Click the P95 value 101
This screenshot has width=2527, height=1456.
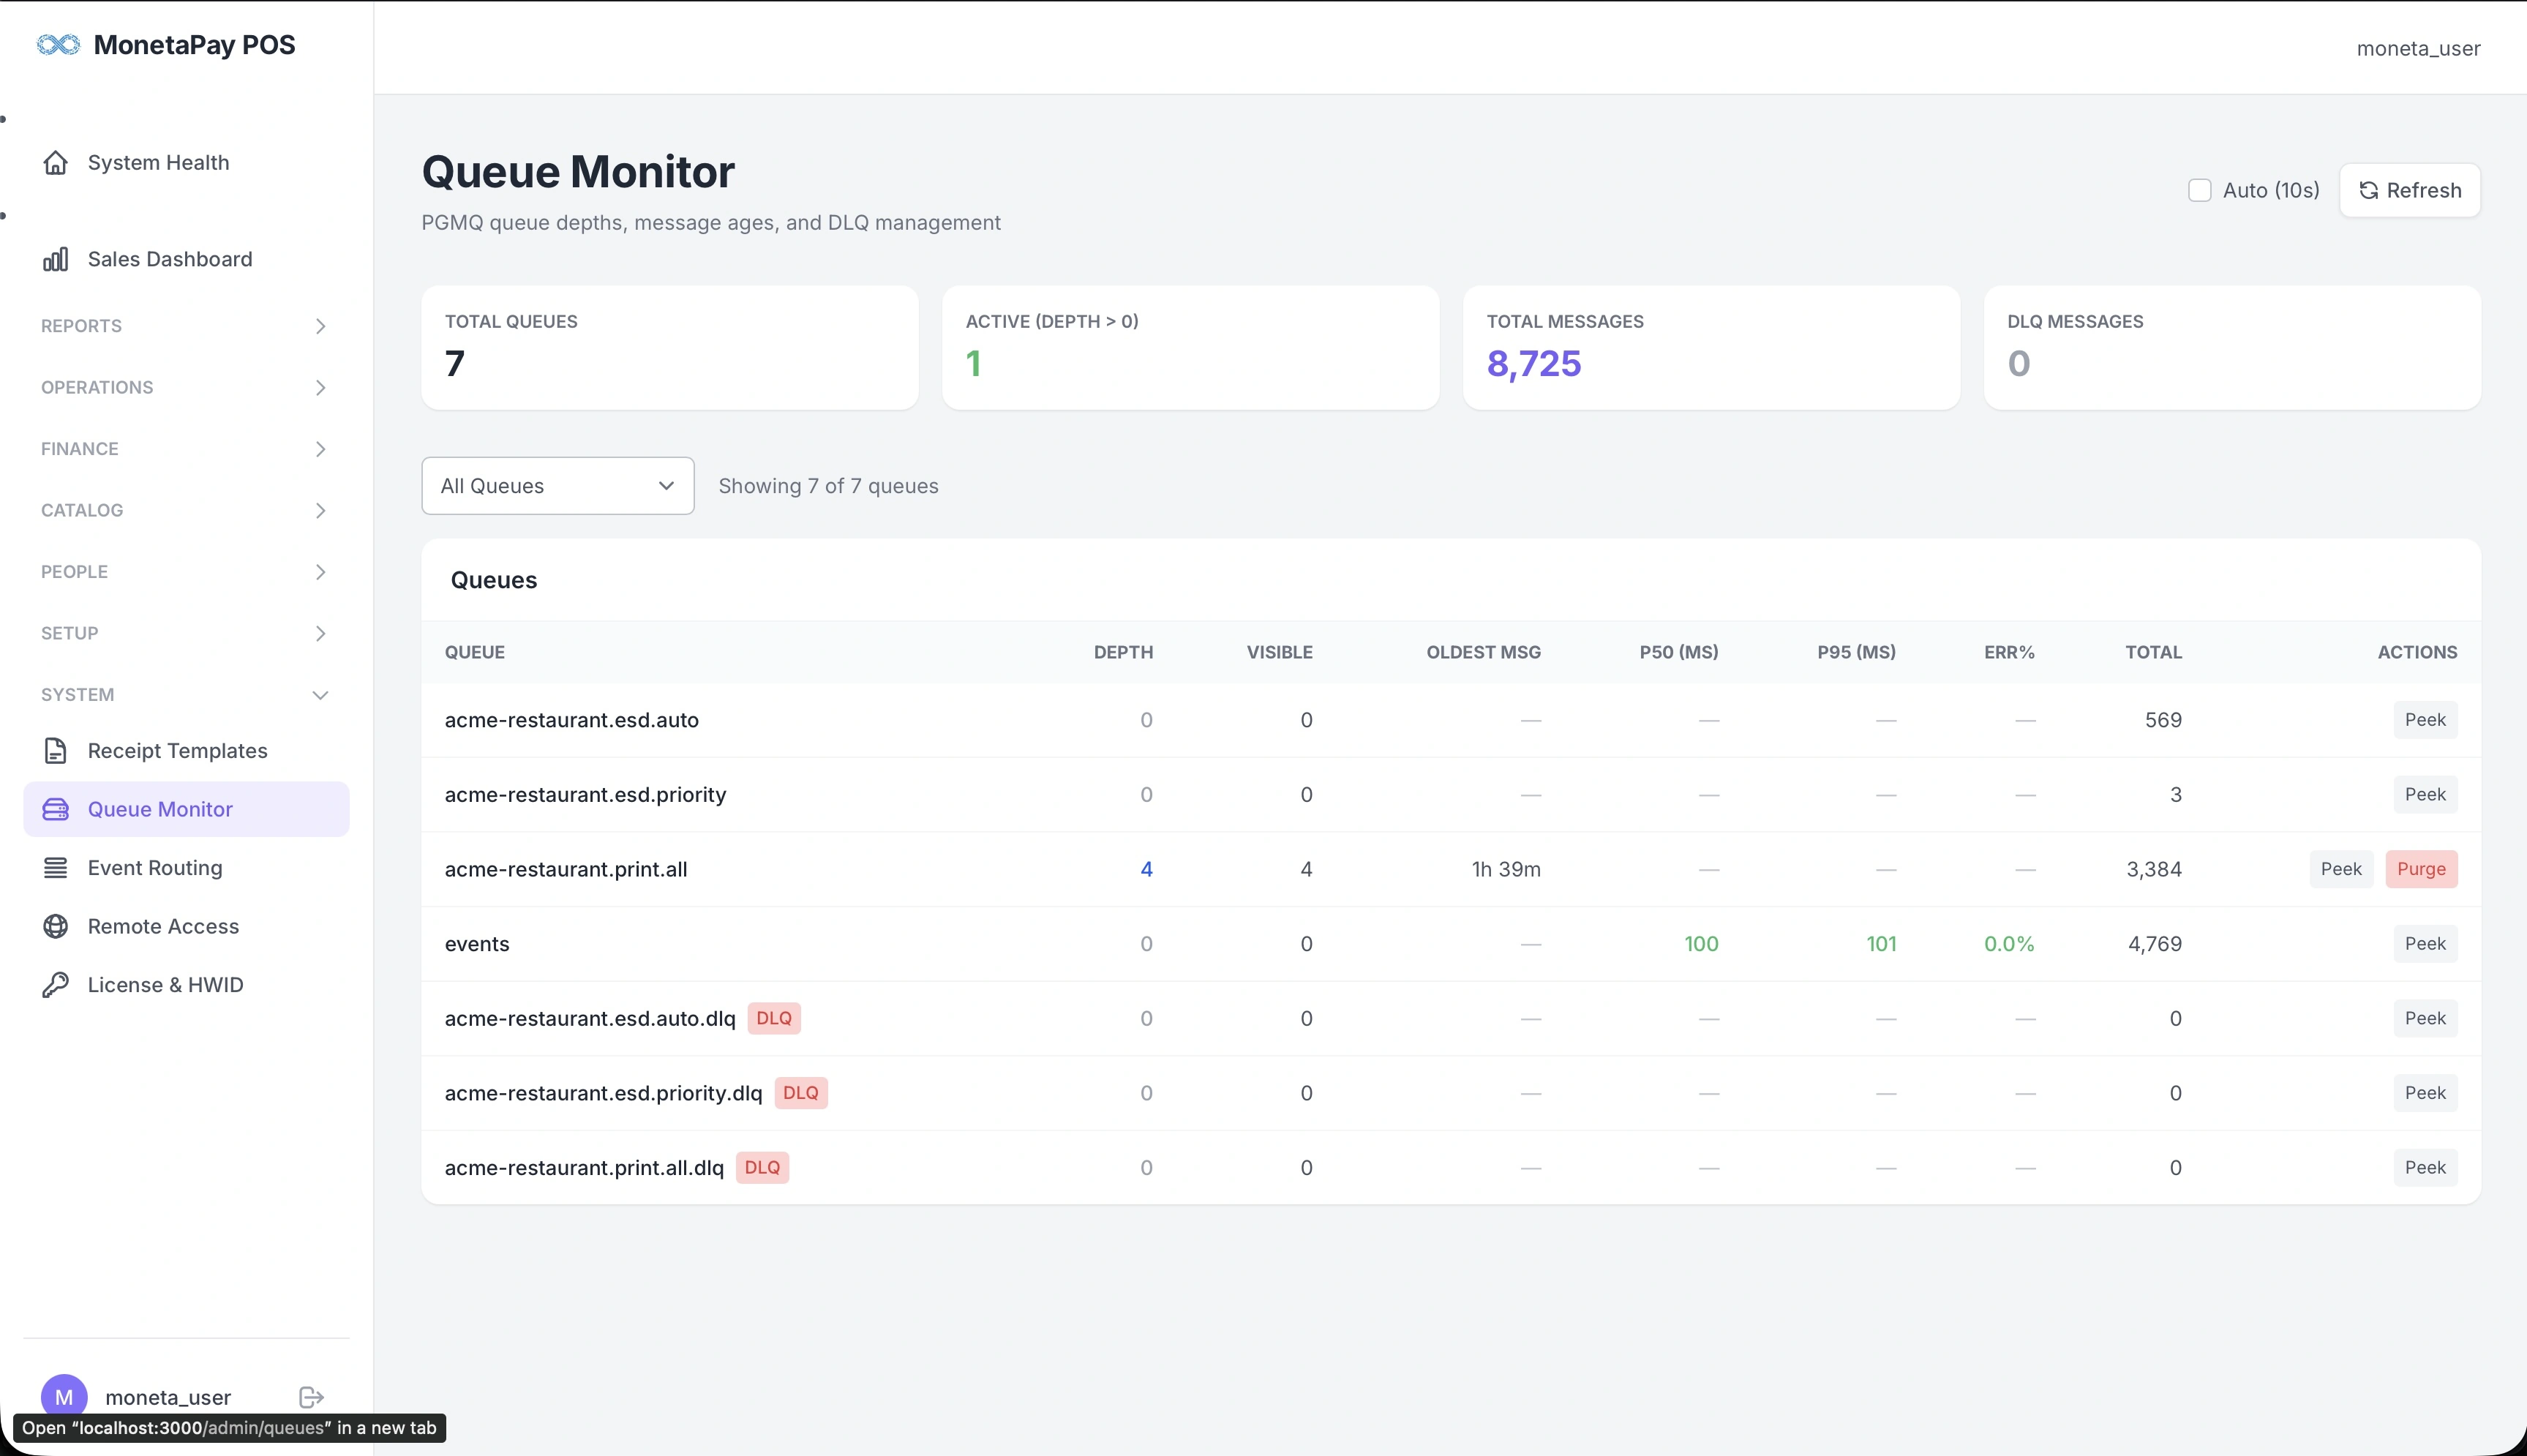click(1881, 944)
